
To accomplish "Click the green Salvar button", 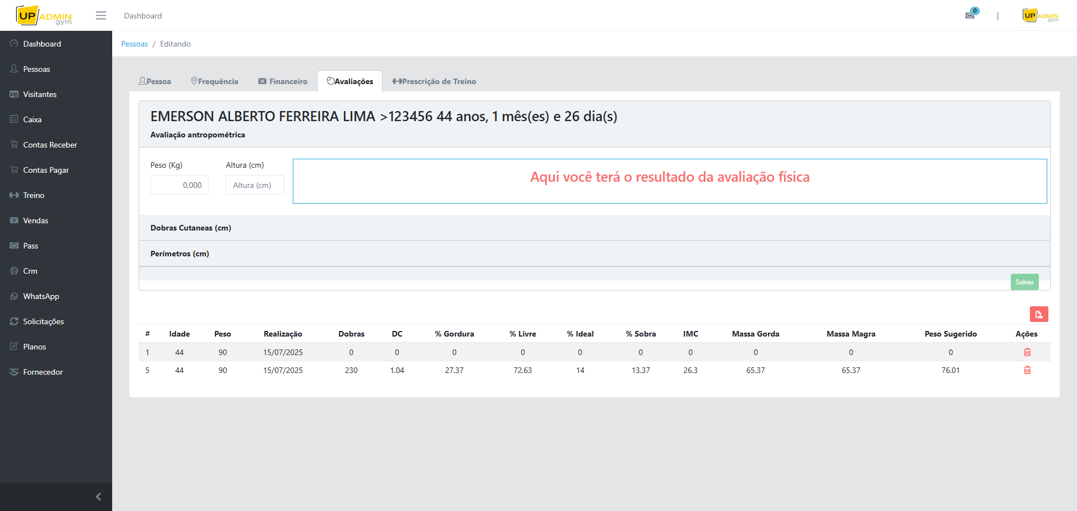I will [1024, 282].
